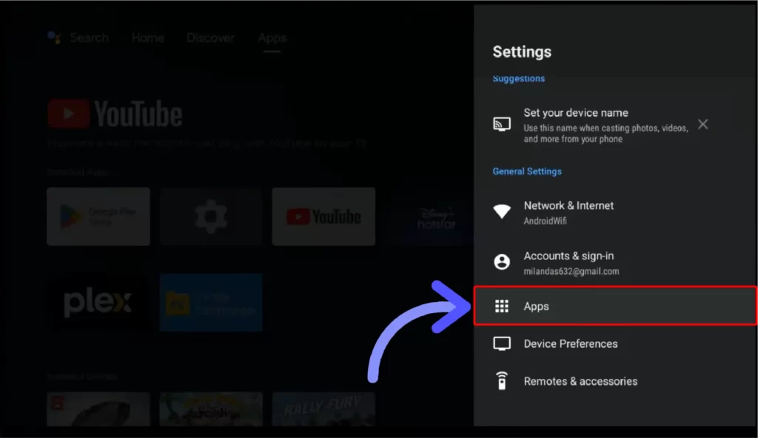Screen dimensions: 758x438
Task: Launch the YouTube app tile
Action: [x=323, y=216]
